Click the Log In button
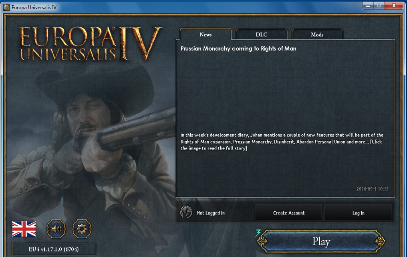The image size is (407, 257). click(x=358, y=213)
